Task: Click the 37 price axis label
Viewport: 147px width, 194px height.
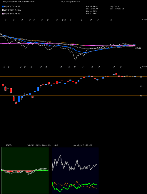Action: click(141, 68)
